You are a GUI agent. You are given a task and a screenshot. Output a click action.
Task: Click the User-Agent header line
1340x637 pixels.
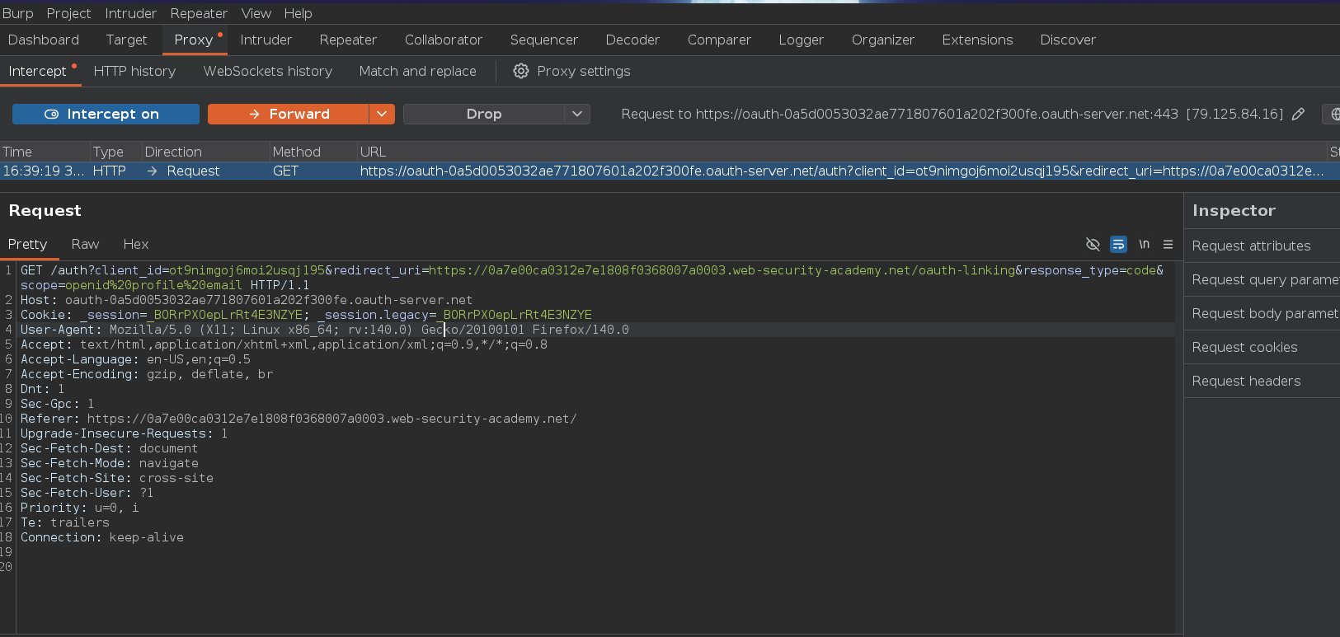click(x=325, y=330)
